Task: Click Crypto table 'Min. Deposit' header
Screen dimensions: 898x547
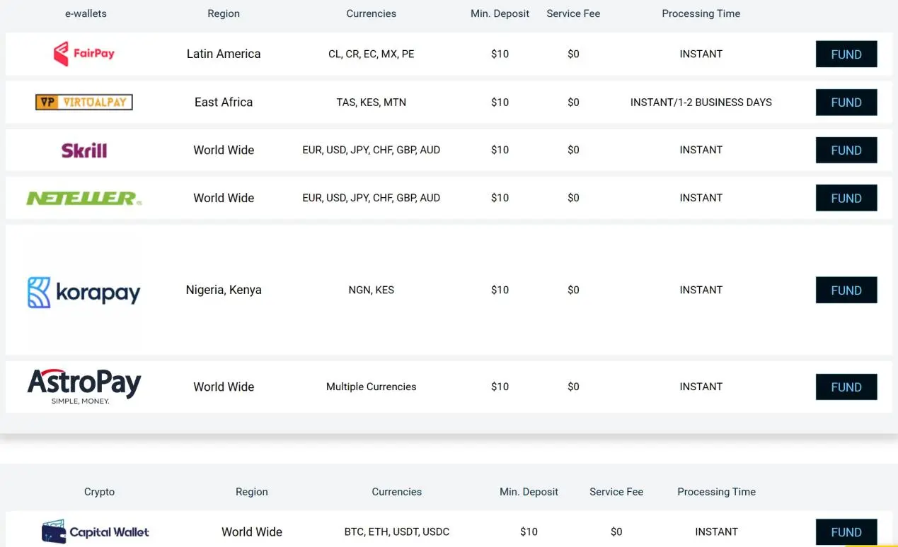Action: 529,492
